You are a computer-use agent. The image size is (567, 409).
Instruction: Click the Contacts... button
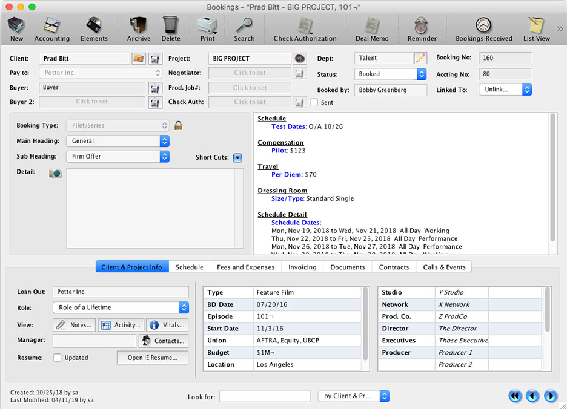pos(164,341)
